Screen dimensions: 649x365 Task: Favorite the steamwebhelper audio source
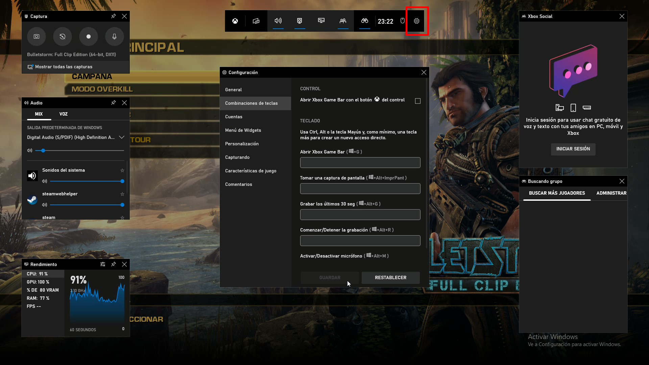122,194
